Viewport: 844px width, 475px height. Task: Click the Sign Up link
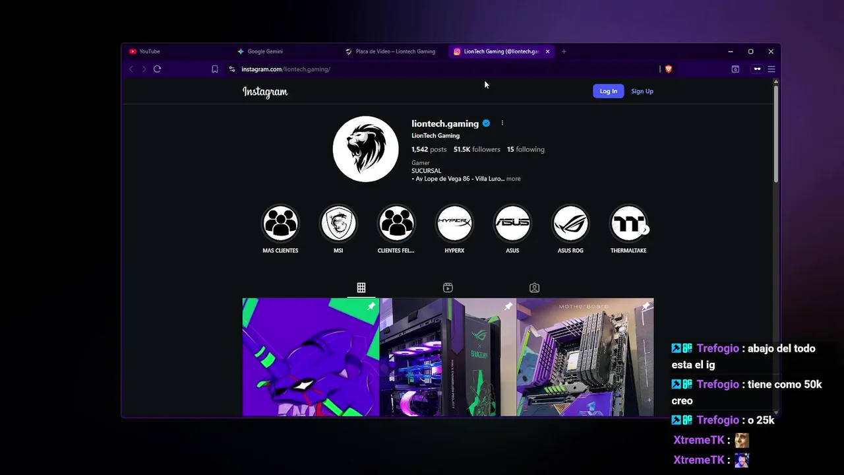coord(642,91)
